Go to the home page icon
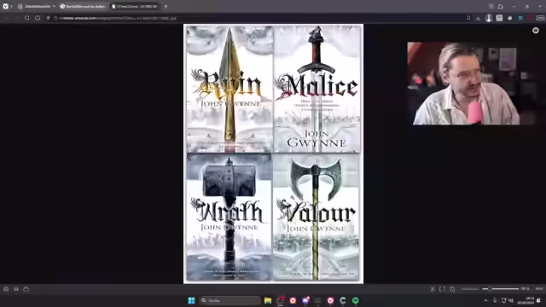 (38, 18)
